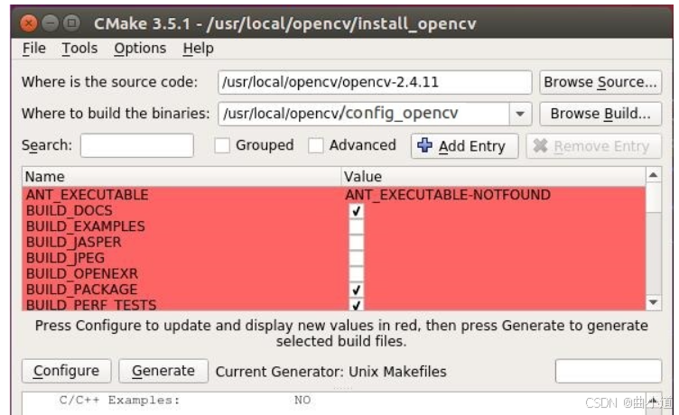Uncheck the BUILD_PACKAGE checkbox
This screenshot has width=679, height=415.
point(357,290)
